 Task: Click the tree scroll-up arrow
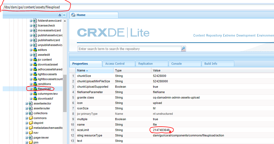click(x=65, y=21)
